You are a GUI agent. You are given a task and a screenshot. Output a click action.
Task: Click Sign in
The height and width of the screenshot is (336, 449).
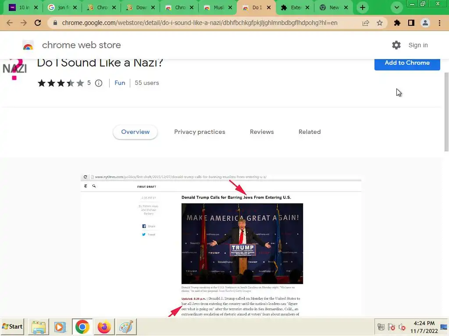click(x=418, y=45)
